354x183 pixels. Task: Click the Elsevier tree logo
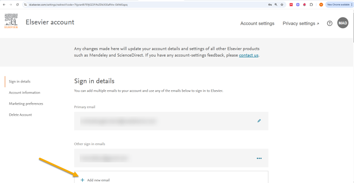click(11, 21)
